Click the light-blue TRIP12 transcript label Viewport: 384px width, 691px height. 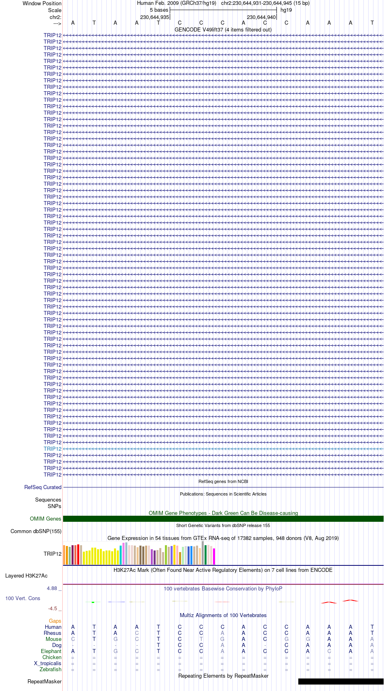[53, 449]
